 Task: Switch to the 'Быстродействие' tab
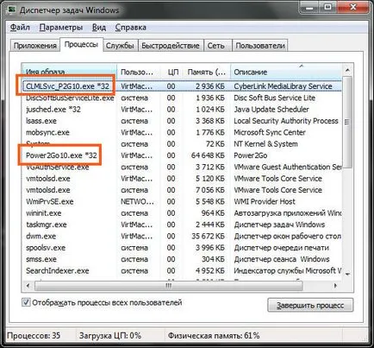click(x=171, y=46)
